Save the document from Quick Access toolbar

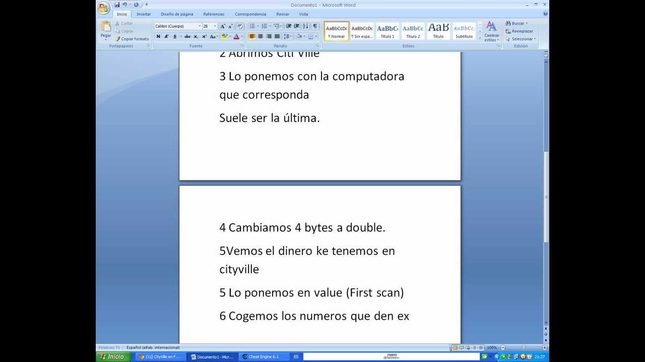click(117, 5)
